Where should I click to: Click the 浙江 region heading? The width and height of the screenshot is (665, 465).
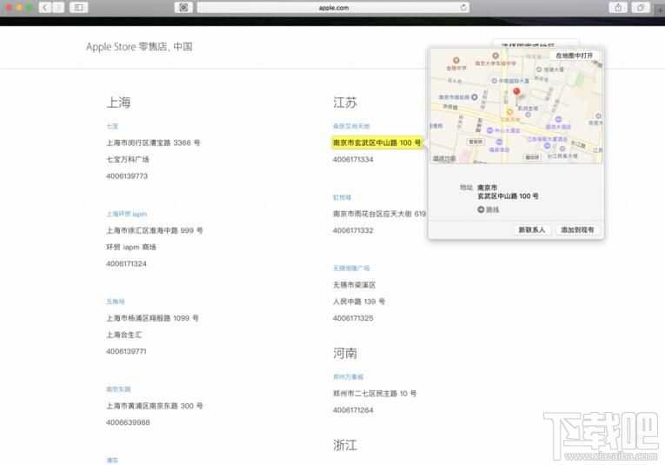tap(345, 445)
